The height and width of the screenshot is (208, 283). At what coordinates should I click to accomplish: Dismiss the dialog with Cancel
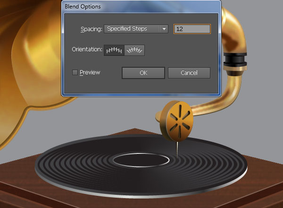(x=189, y=73)
